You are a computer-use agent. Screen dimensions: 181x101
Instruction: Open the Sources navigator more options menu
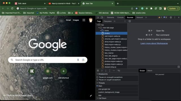point(125,21)
